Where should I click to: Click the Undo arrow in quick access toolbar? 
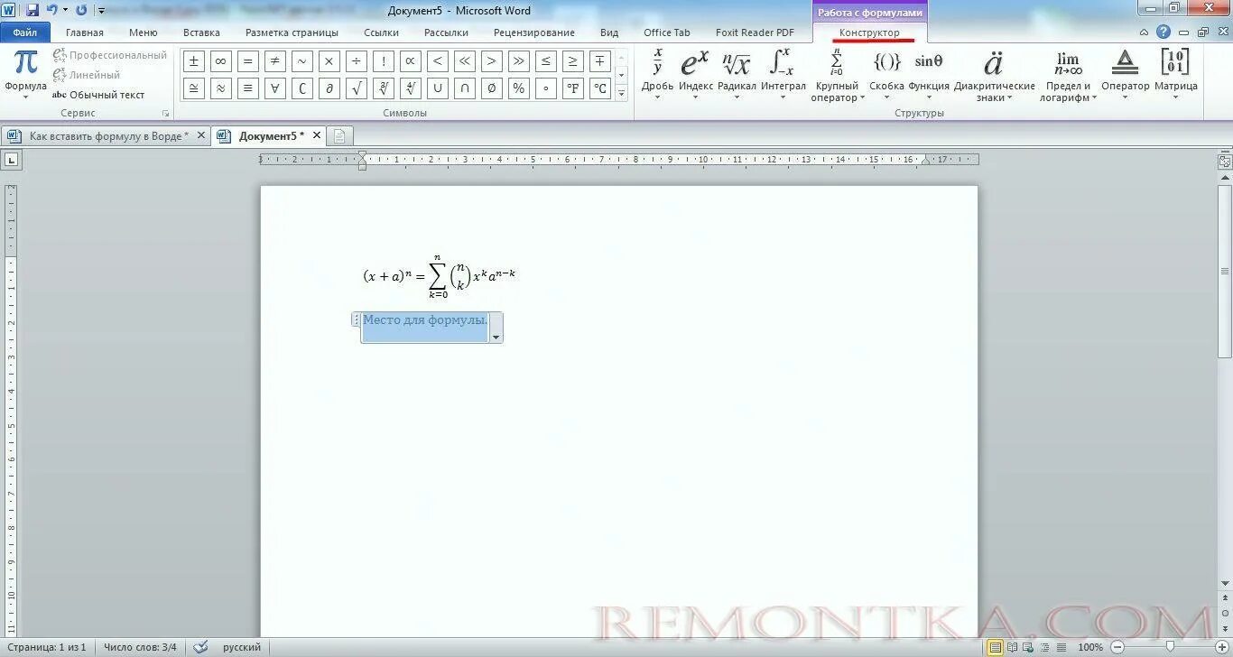pyautogui.click(x=51, y=10)
